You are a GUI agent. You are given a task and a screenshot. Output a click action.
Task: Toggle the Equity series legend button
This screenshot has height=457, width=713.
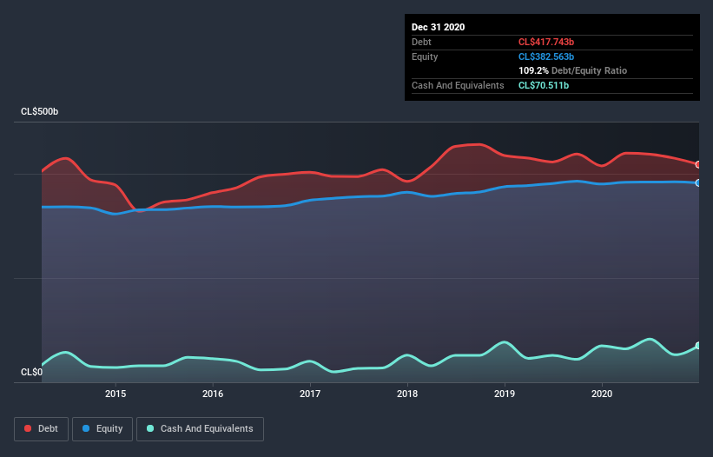[x=102, y=429]
